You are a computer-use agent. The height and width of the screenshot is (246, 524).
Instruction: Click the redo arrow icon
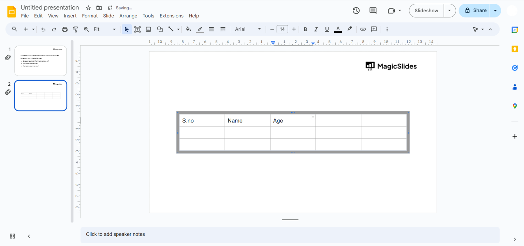click(54, 29)
